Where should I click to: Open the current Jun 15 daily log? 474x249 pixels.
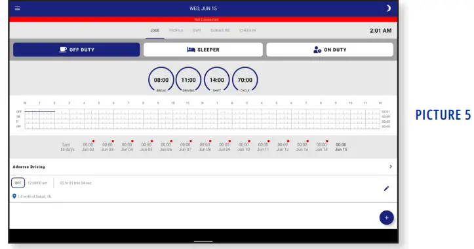point(341,147)
